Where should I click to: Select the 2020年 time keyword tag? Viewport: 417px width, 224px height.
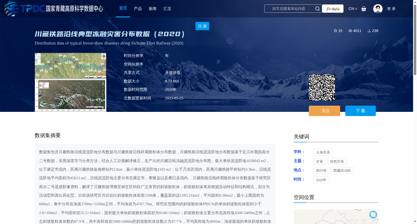point(321,180)
